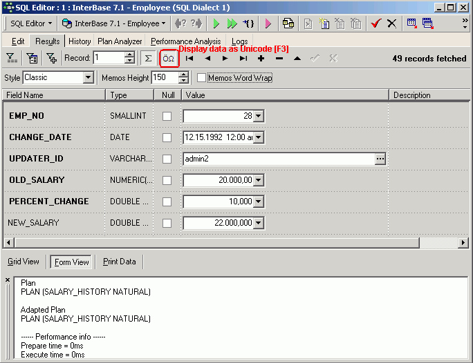Click the black X Rollback icon
473x363 pixels.
[391, 23]
